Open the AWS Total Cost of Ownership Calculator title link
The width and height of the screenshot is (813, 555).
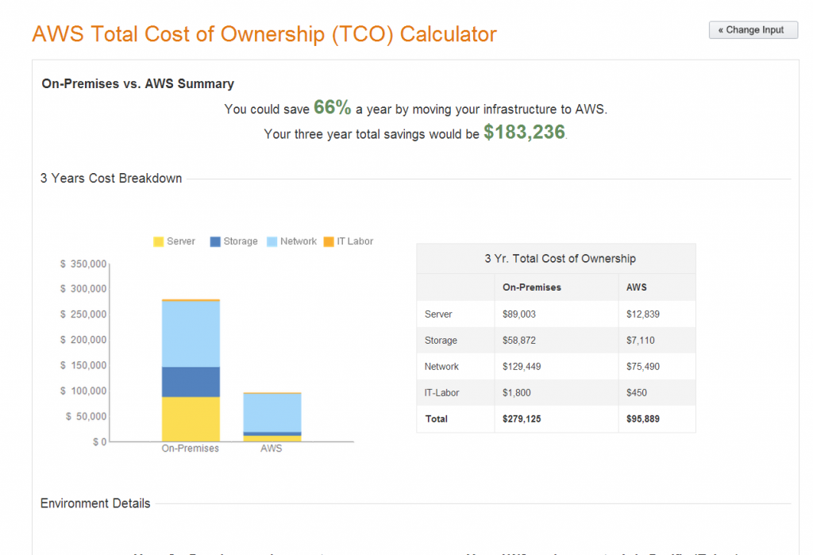(264, 34)
